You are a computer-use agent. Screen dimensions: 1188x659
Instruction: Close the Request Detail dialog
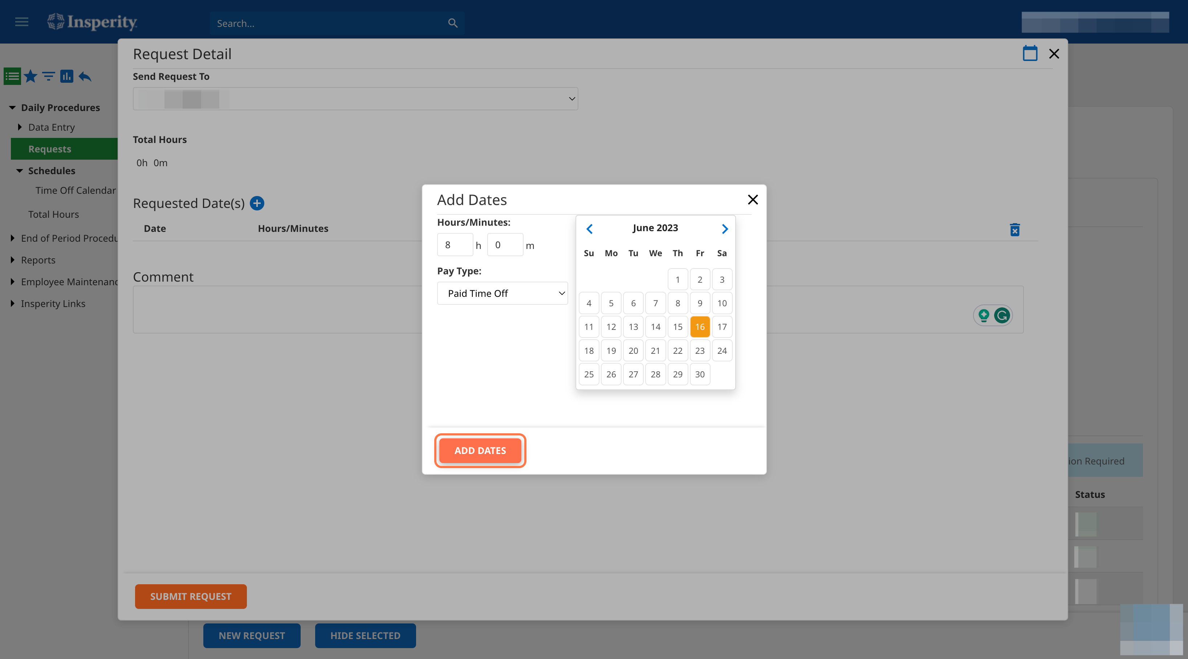(1054, 54)
